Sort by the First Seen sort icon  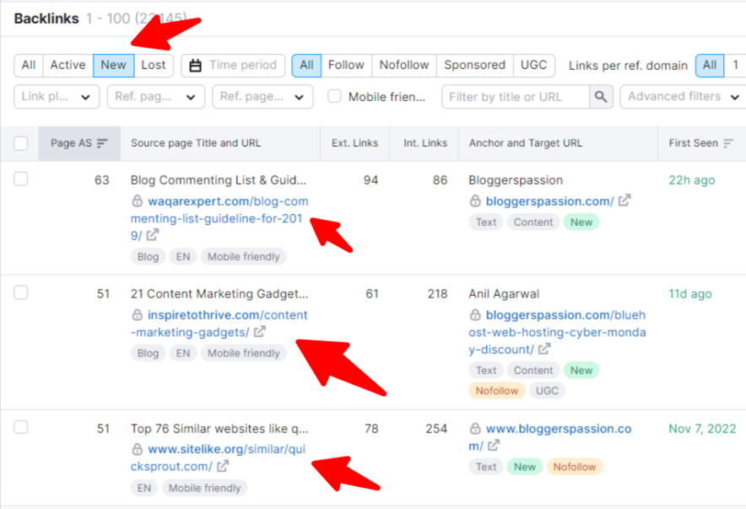[x=728, y=143]
